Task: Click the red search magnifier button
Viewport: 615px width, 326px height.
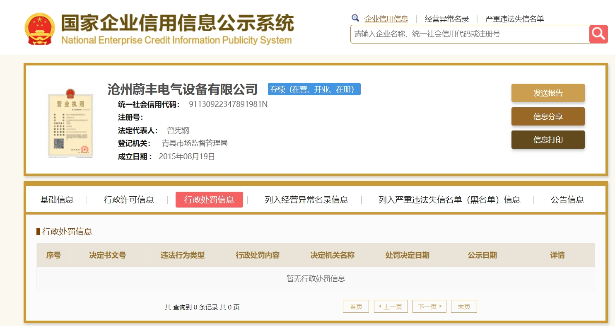Action: (598, 34)
